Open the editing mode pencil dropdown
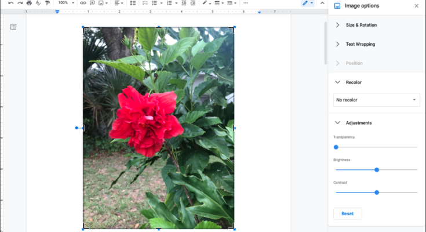 point(307,3)
